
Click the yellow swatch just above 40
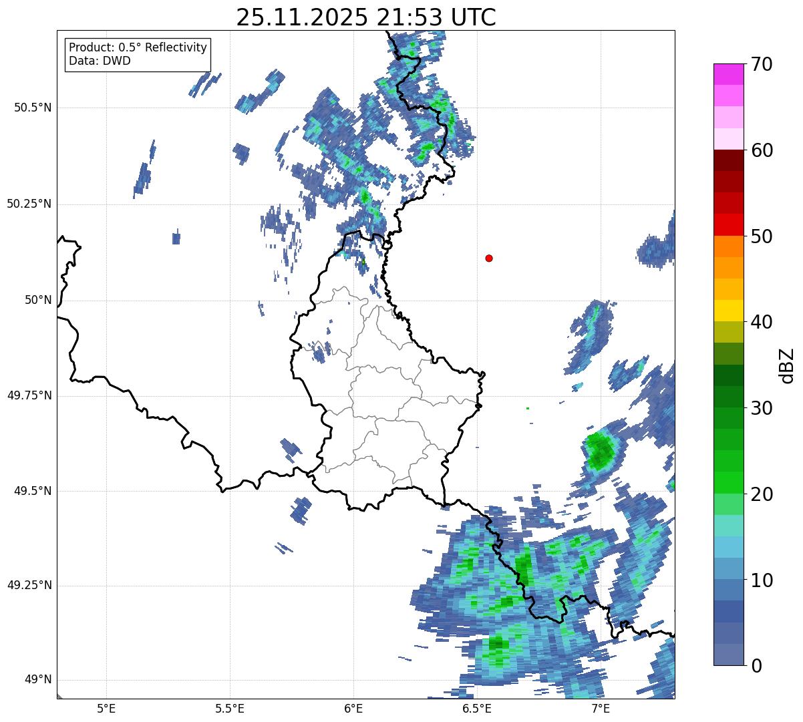click(729, 311)
